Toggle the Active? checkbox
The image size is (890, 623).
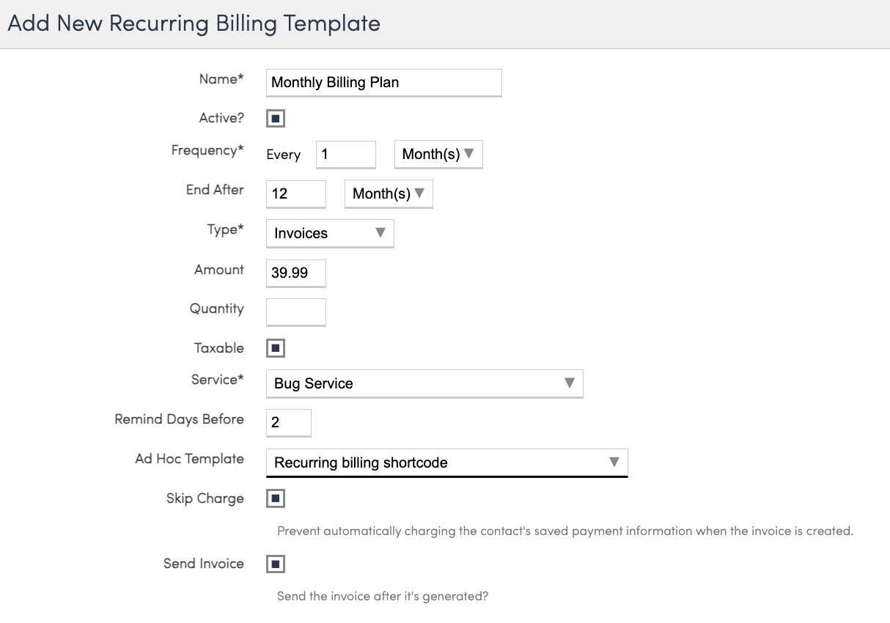[275, 119]
